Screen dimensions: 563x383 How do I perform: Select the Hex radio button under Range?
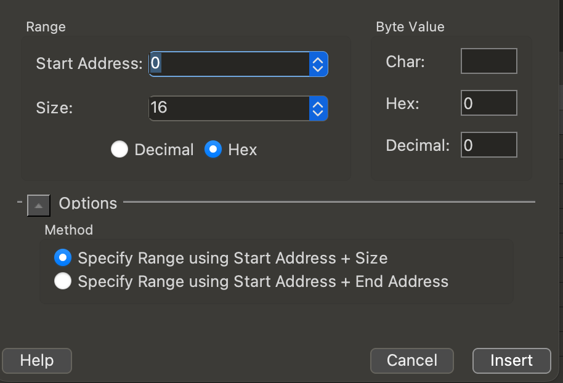[213, 150]
